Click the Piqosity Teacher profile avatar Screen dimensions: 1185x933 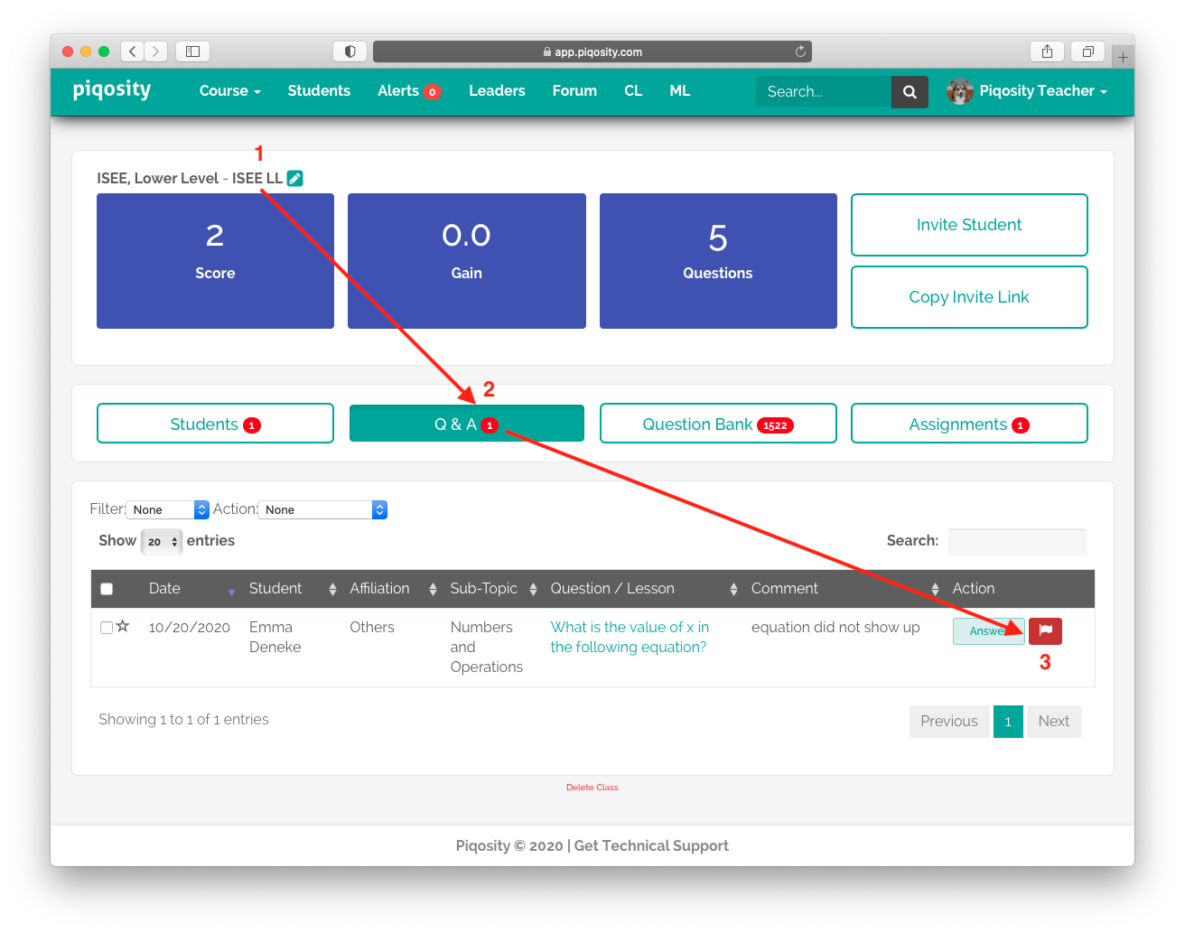pyautogui.click(x=960, y=91)
